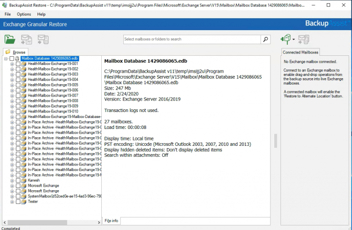Check the HealthMailbox-Exchange19-001 checkbox

(18, 64)
